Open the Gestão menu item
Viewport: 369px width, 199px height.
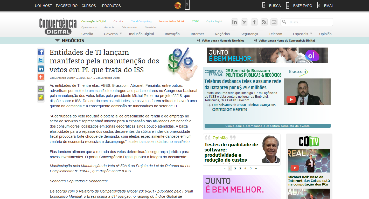pyautogui.click(x=87, y=34)
